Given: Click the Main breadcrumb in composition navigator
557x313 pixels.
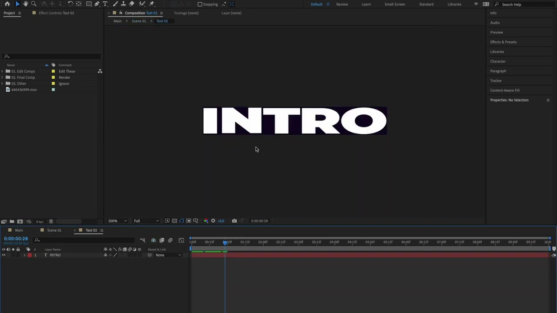Looking at the screenshot, I should (117, 21).
